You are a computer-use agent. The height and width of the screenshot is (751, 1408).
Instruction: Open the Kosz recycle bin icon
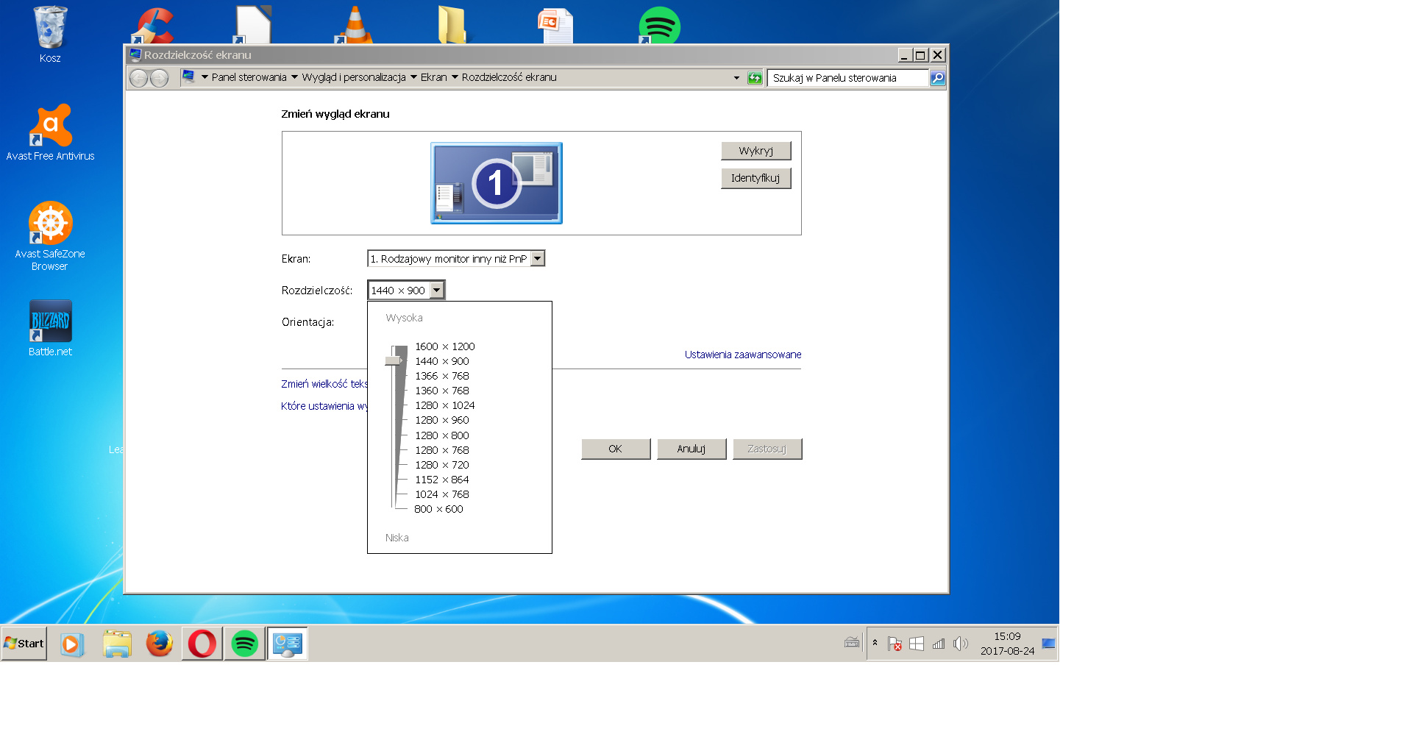click(50, 35)
